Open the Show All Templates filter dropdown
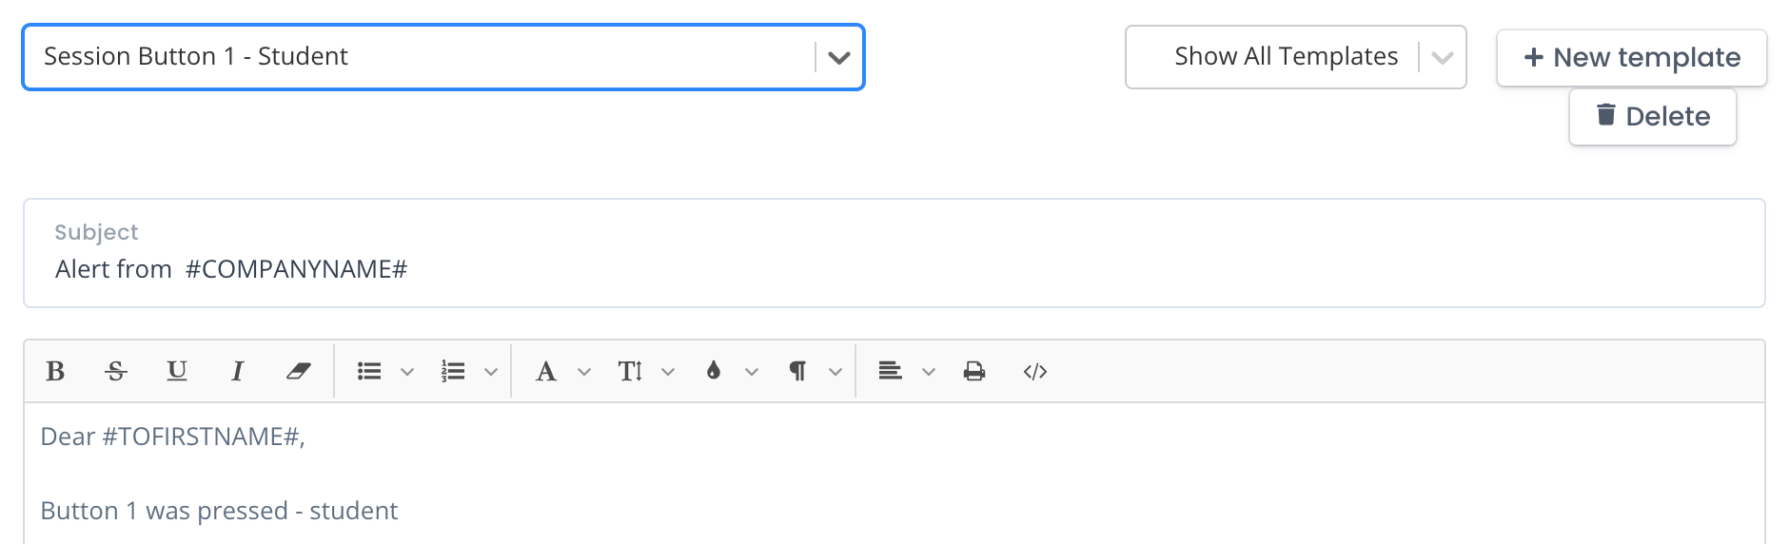Image resolution: width=1789 pixels, height=544 pixels. coord(1295,57)
